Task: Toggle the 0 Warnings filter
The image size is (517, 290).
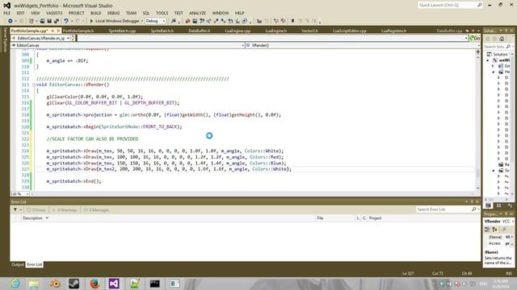Action: 65,209
